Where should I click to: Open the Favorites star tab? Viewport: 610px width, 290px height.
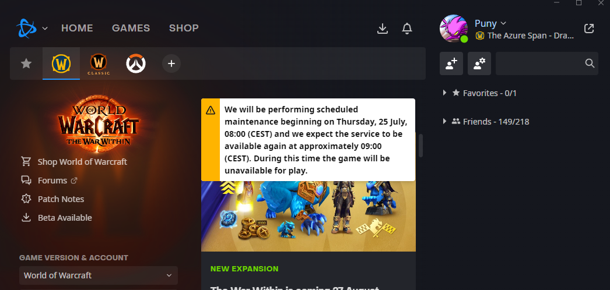pos(26,63)
